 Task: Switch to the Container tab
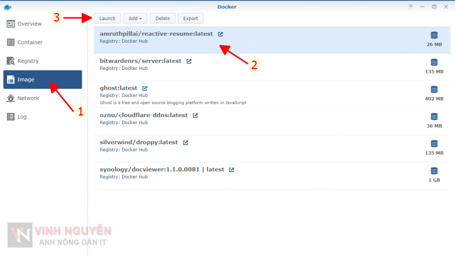30,42
